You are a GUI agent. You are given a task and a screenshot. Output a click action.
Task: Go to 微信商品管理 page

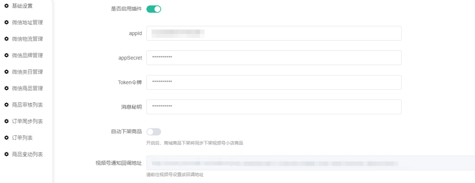point(27,88)
